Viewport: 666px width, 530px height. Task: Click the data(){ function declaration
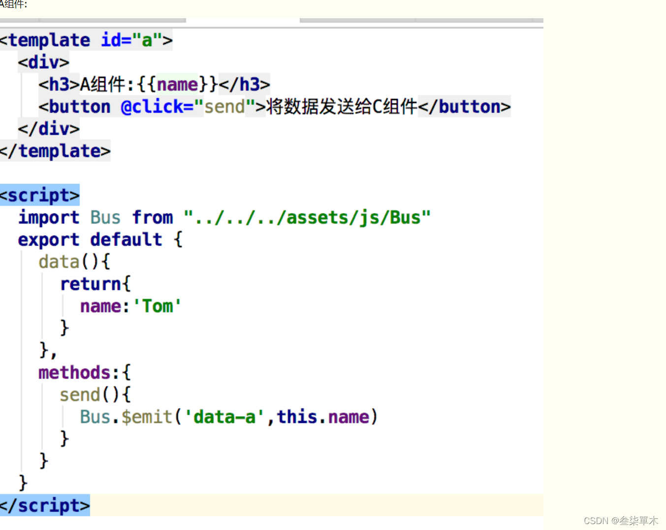coord(74,262)
